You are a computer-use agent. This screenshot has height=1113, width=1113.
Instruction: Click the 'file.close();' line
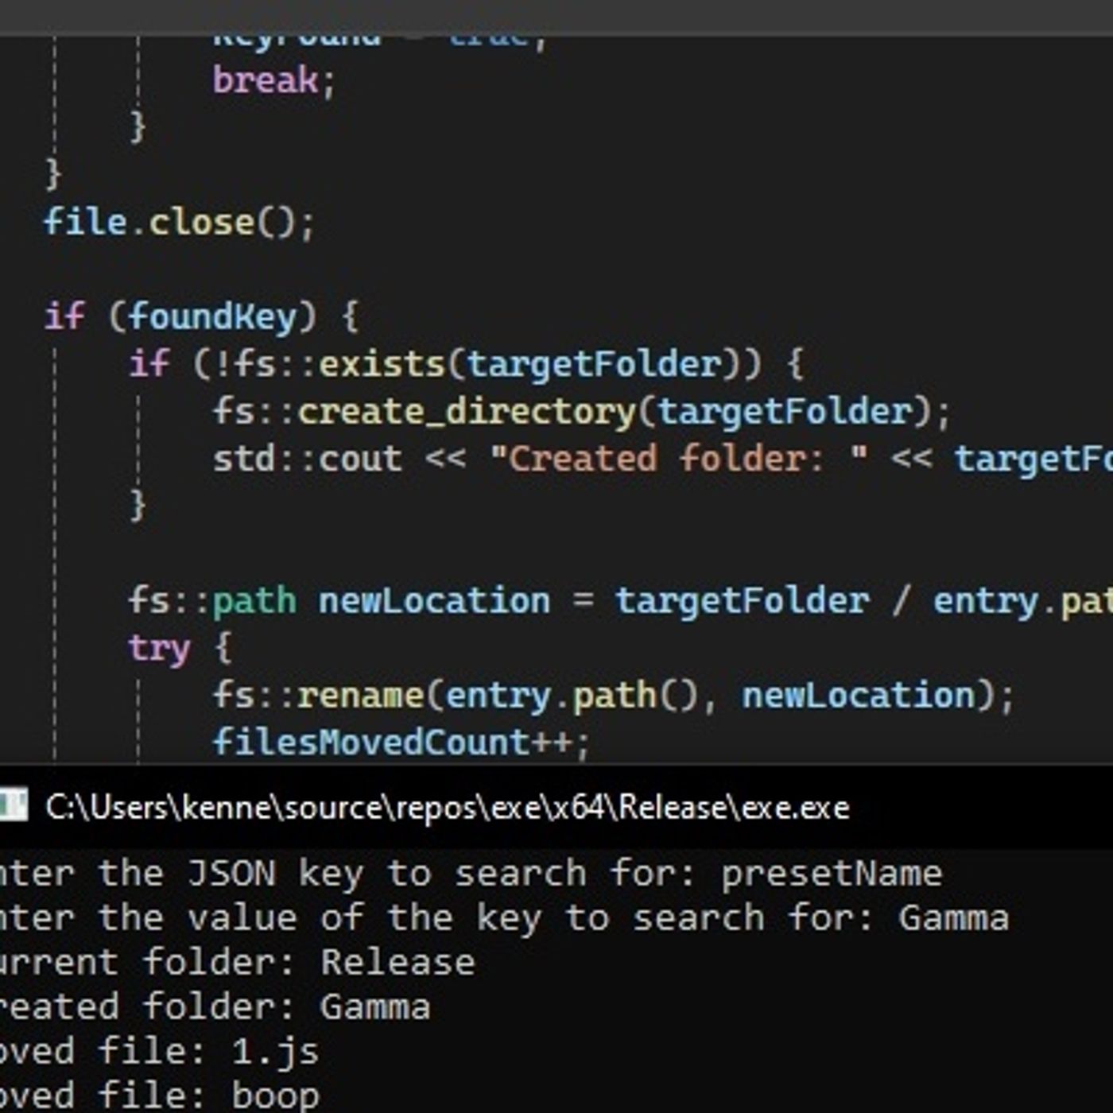click(x=180, y=222)
